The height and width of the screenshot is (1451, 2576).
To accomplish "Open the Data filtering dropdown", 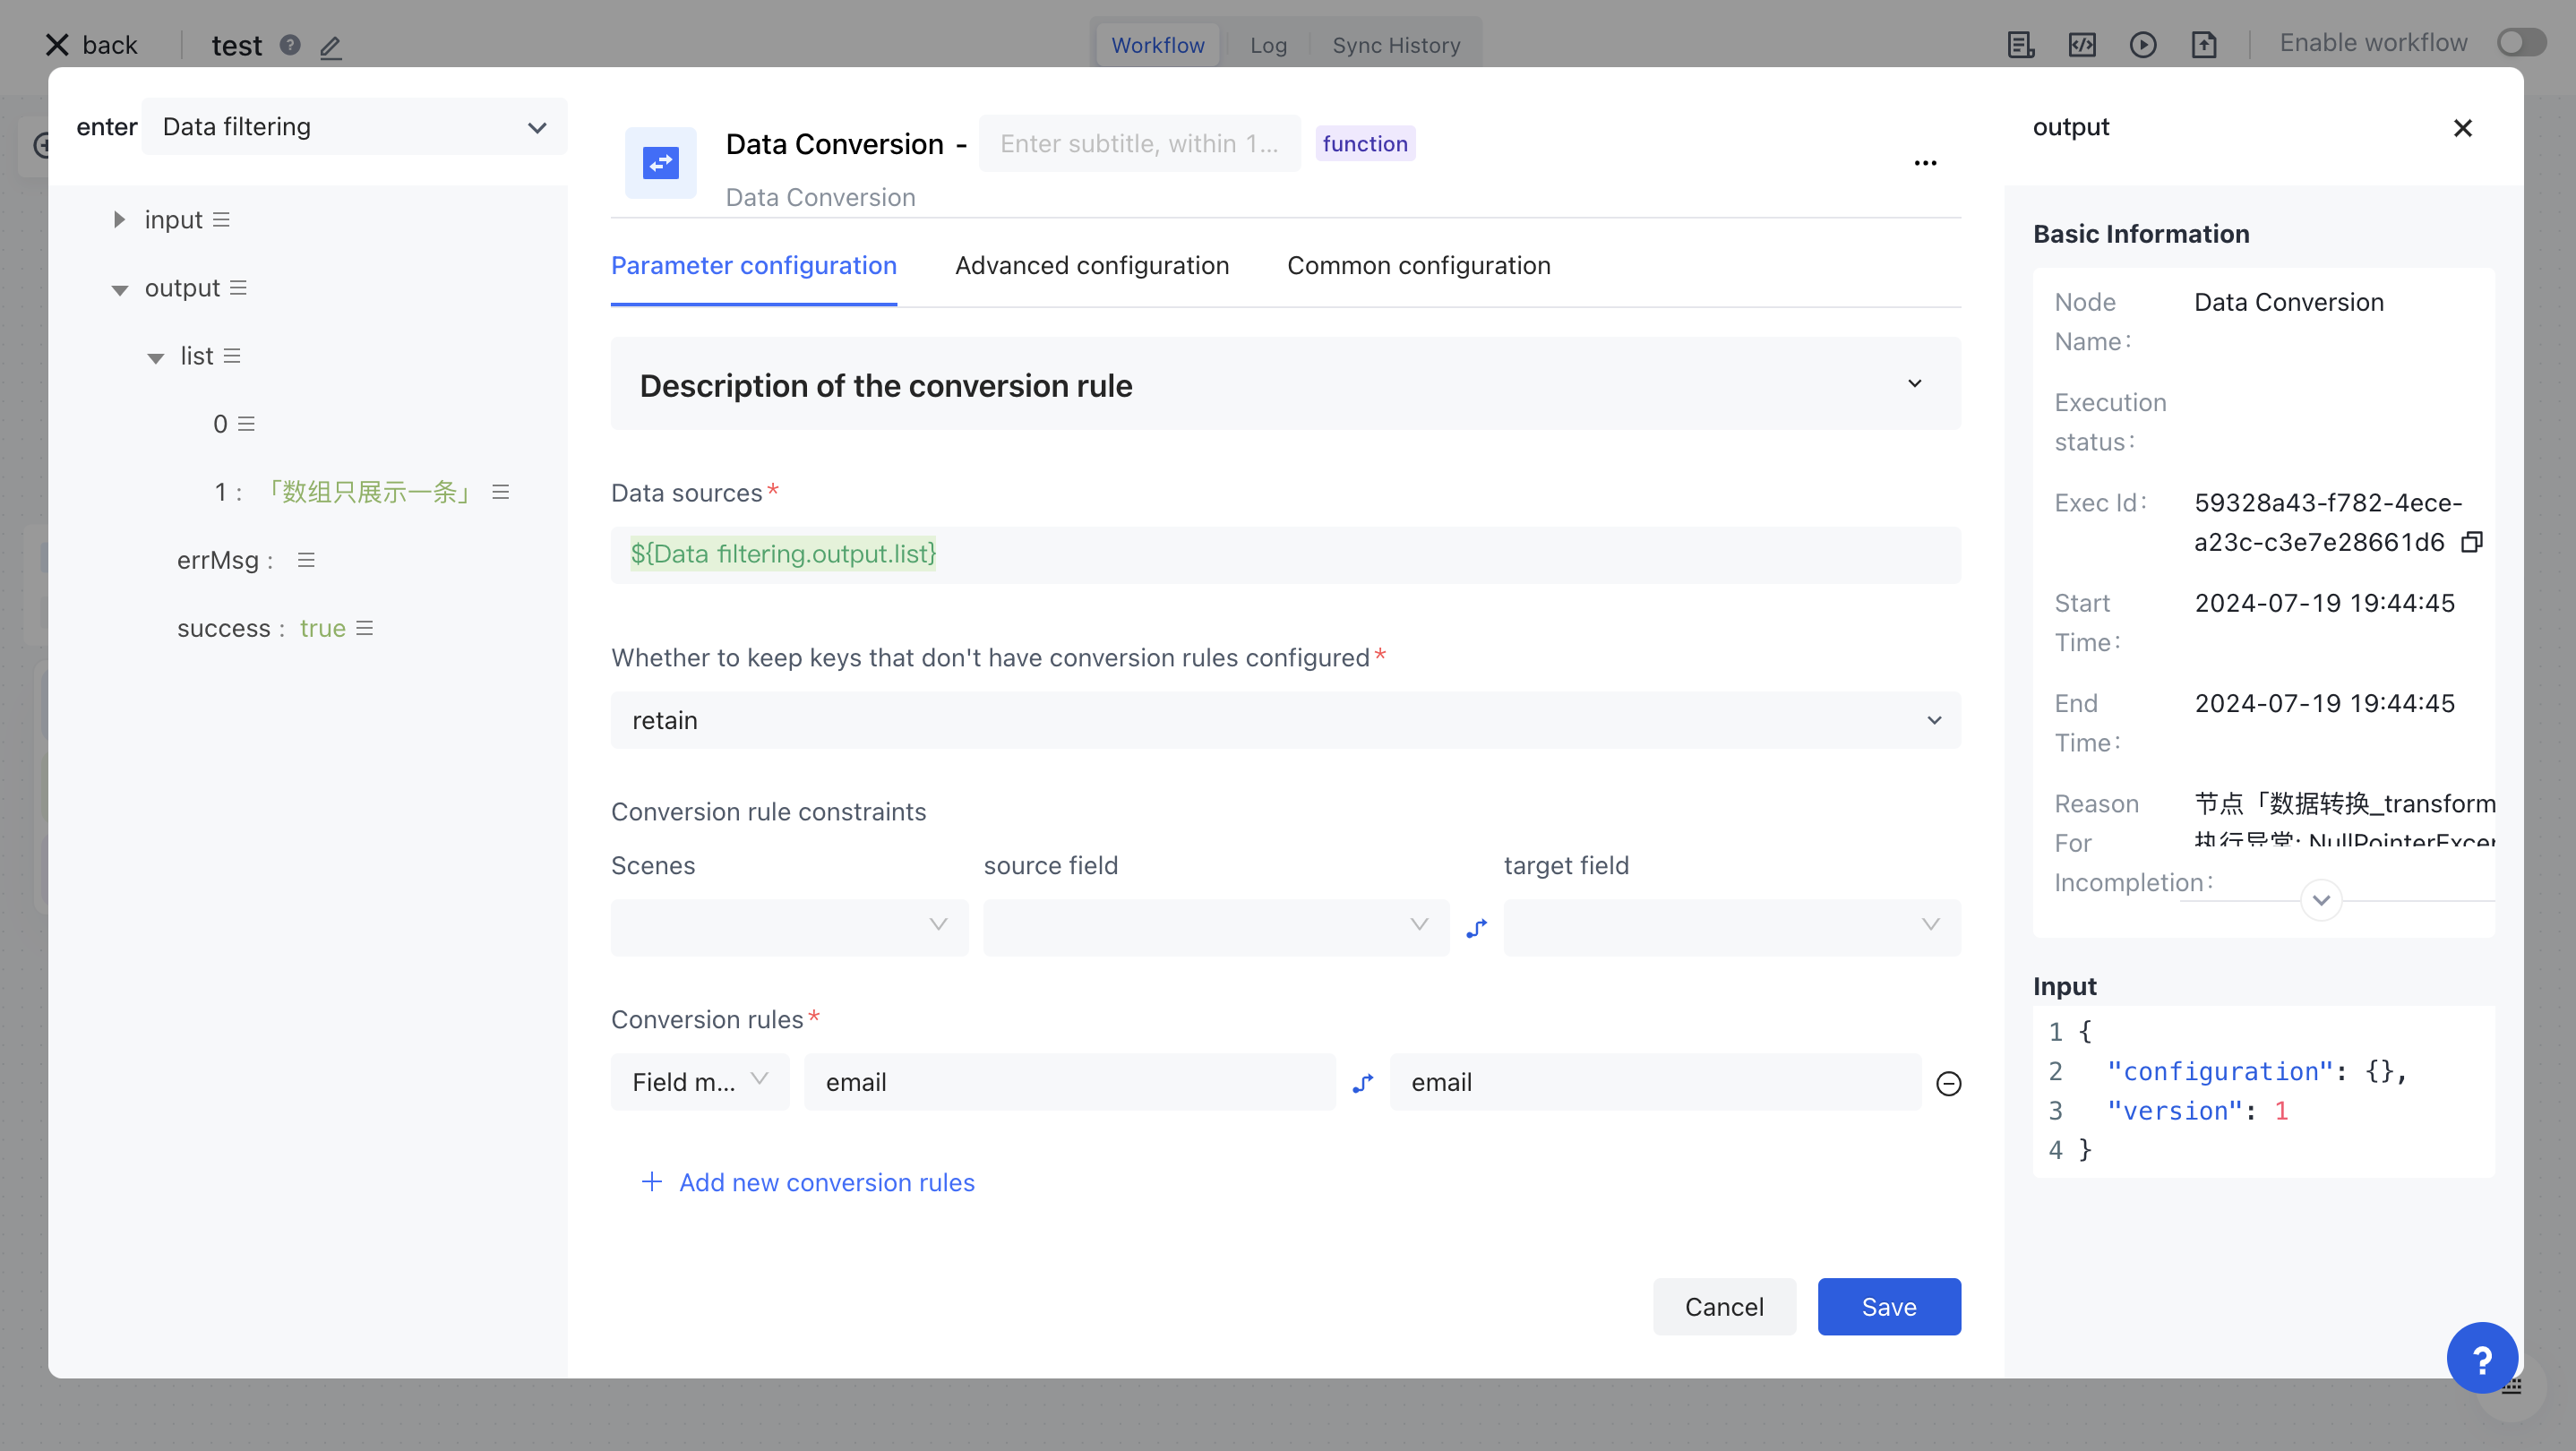I will pos(354,127).
